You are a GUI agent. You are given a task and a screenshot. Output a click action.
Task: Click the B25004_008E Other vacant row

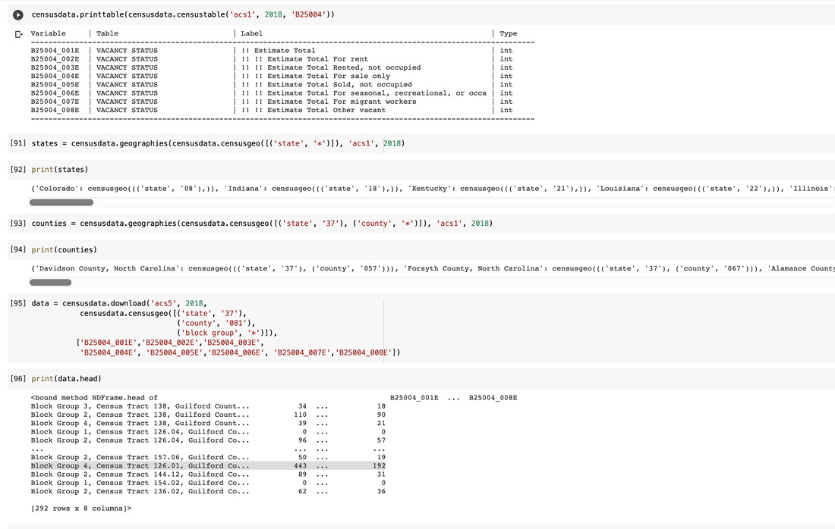pyautogui.click(x=272, y=110)
